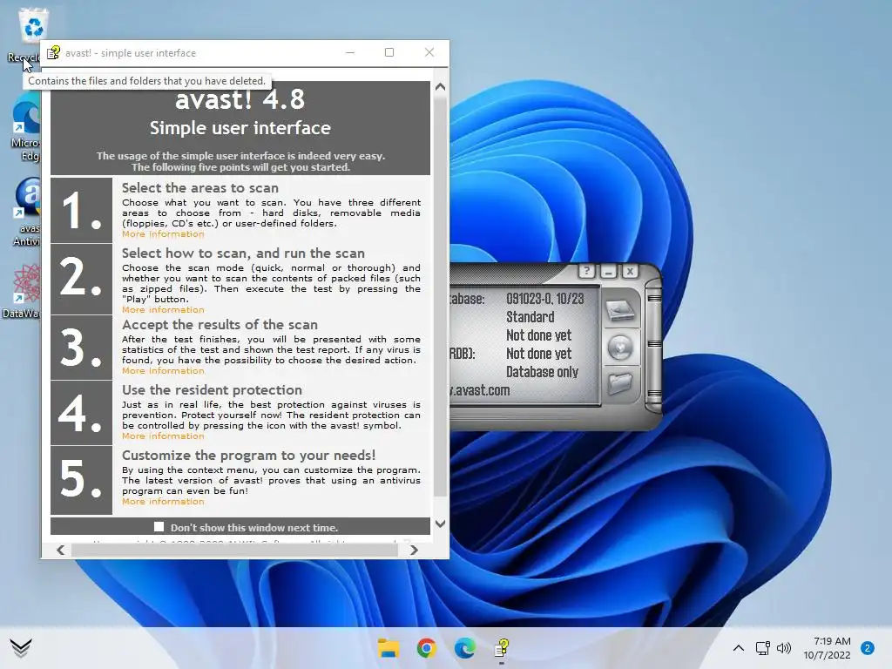Click the vertical scrollbar thumb
The image size is (892, 669).
tap(440, 296)
